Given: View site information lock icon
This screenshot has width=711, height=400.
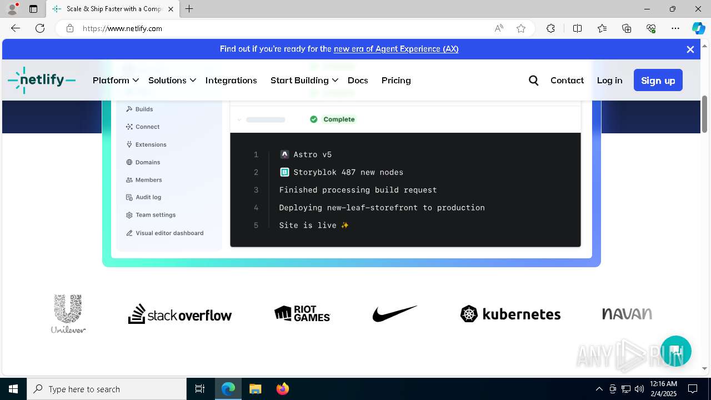Looking at the screenshot, I should click(70, 28).
